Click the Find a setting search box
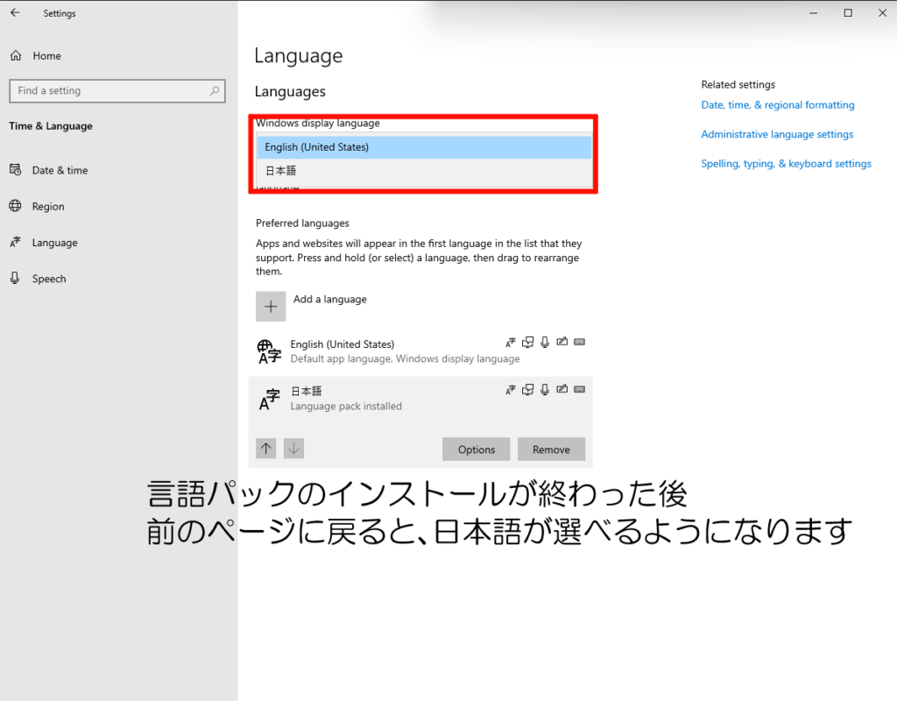 click(109, 90)
